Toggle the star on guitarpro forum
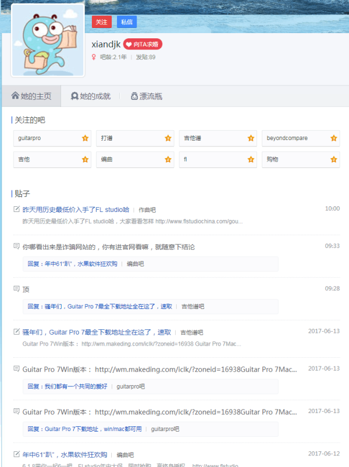The image size is (349, 467). point(86,138)
